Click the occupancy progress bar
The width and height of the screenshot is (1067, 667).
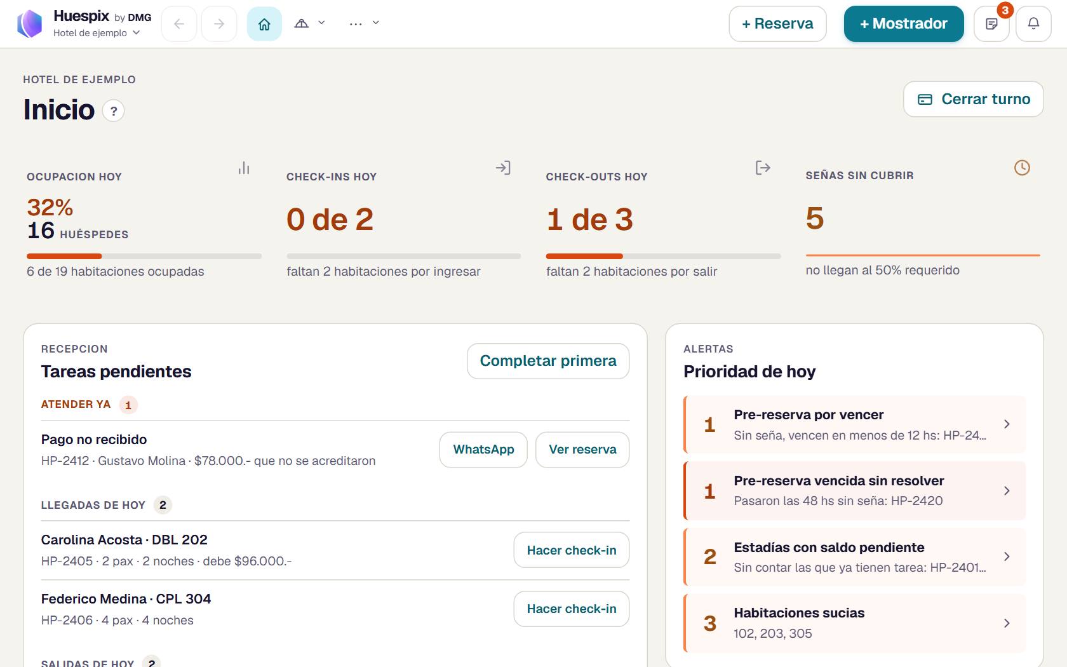(x=144, y=256)
